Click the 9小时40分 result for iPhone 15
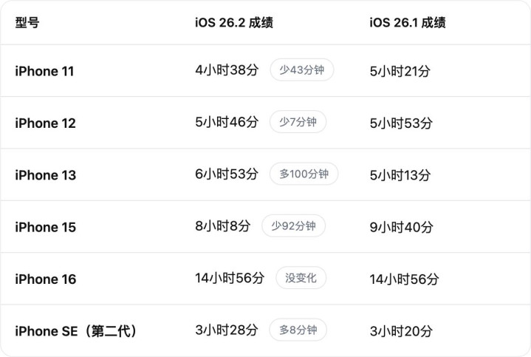531x357 pixels. pos(401,227)
